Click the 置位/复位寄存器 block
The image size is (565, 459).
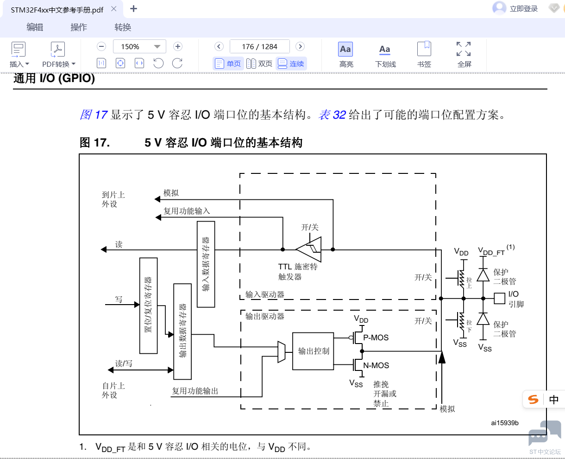[x=149, y=306]
